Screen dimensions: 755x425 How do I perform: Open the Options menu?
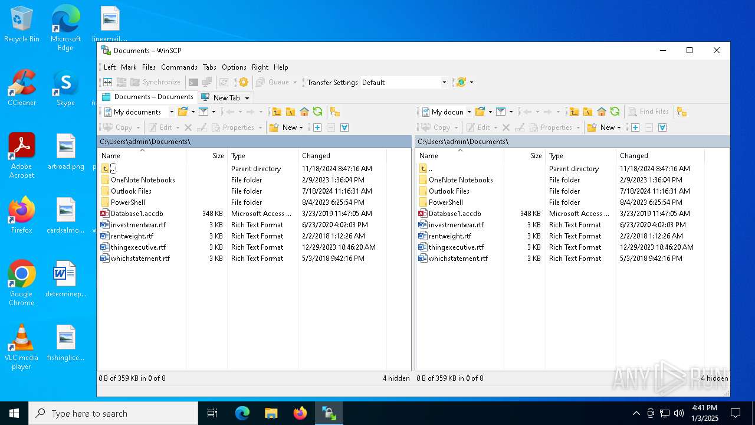pyautogui.click(x=234, y=67)
